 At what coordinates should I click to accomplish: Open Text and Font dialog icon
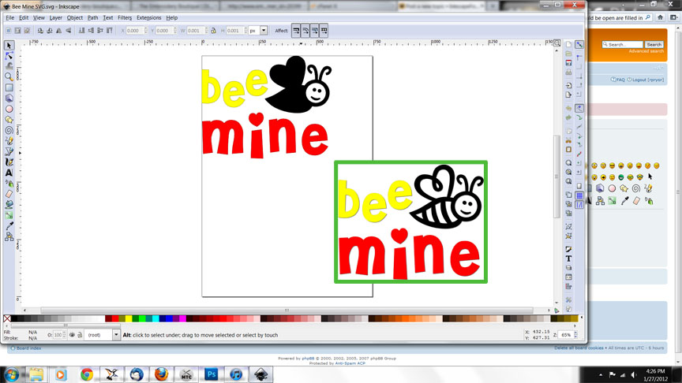pos(568,258)
